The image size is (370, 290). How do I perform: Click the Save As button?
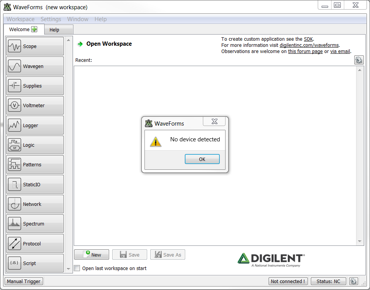[x=168, y=255]
